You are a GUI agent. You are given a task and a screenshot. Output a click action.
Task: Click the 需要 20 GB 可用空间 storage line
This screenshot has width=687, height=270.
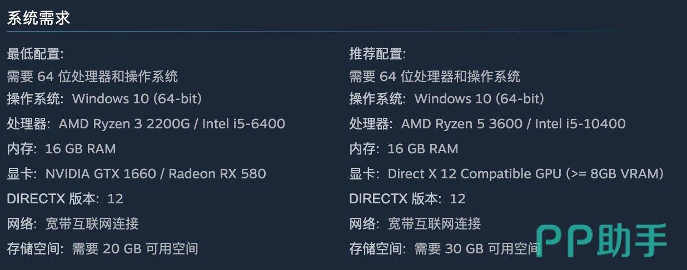[x=135, y=248]
